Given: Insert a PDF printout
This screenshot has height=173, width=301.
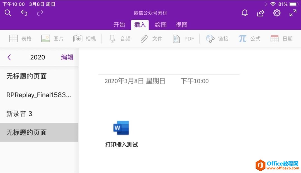Looking at the screenshot, I should click(x=183, y=39).
